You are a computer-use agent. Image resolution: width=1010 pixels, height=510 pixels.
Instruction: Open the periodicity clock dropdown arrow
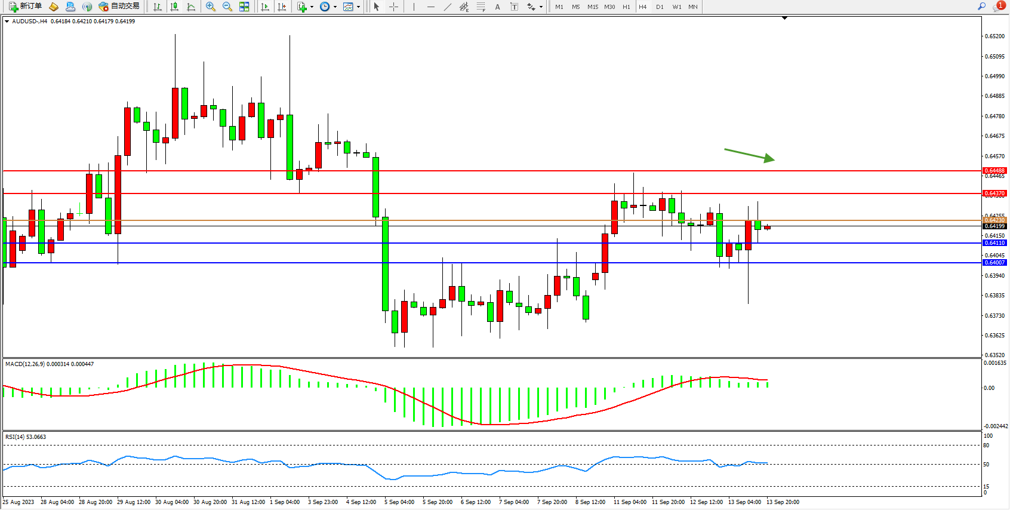click(x=335, y=7)
